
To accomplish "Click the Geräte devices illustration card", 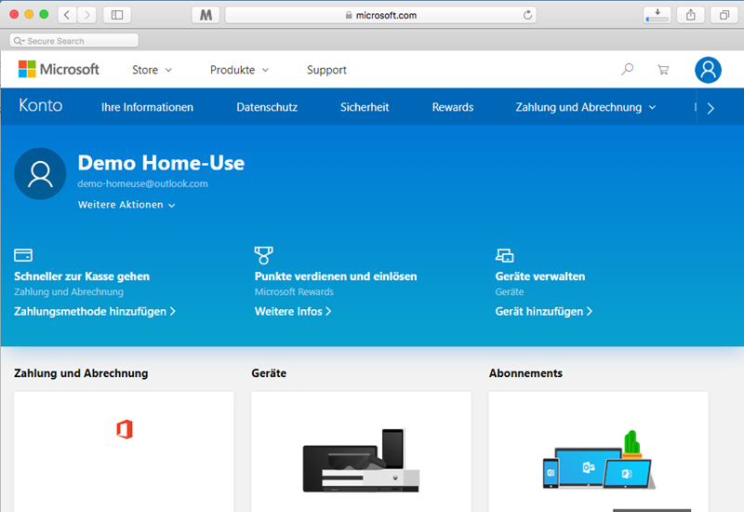I will tap(361, 451).
